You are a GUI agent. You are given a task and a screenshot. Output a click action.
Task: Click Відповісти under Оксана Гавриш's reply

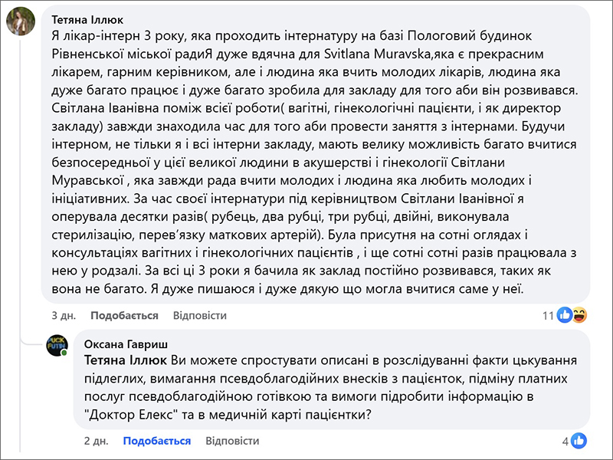pos(232,441)
